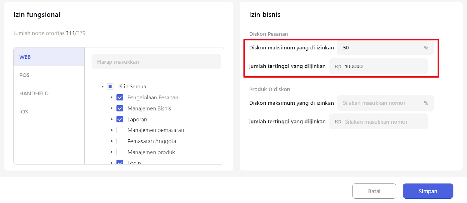Image resolution: width=467 pixels, height=203 pixels.
Task: Expand the Laporan tree node
Action: click(112, 119)
